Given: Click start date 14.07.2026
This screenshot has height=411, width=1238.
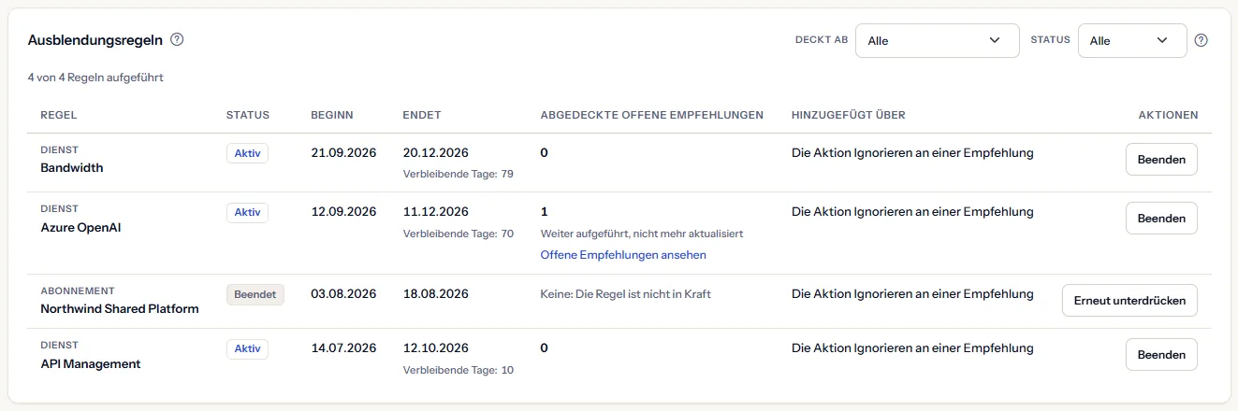Looking at the screenshot, I should point(343,348).
